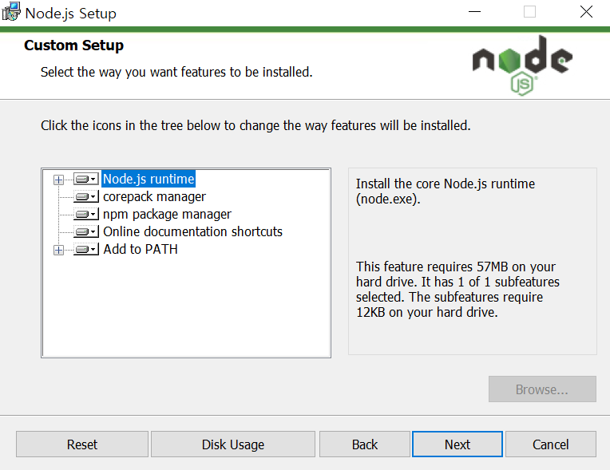Screen dimensions: 610x470
Task: Cancel the Node.js setup
Action: pos(550,444)
